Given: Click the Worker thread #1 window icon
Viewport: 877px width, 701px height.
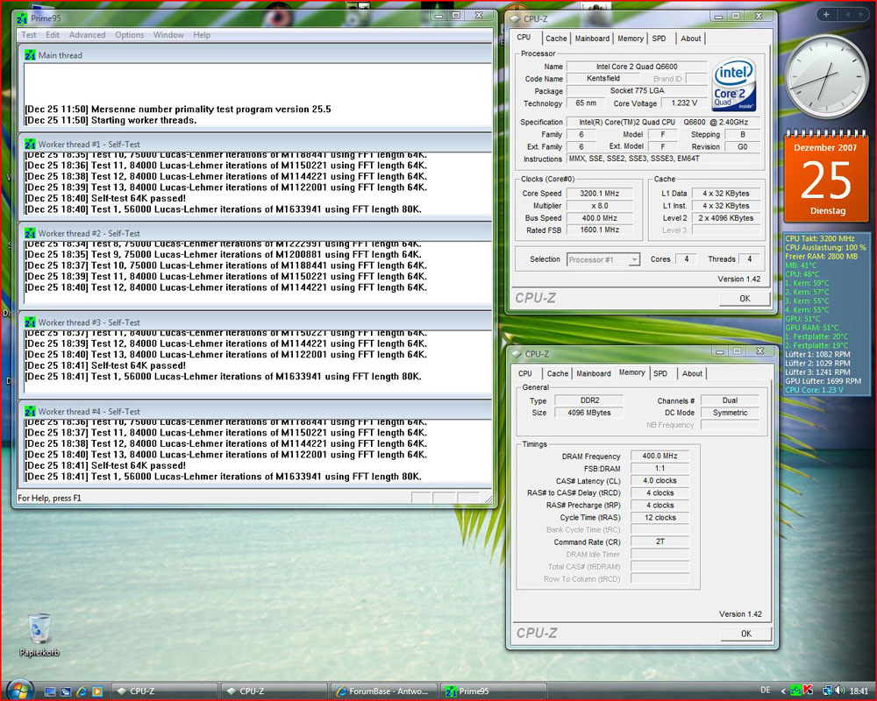Looking at the screenshot, I should pyautogui.click(x=30, y=144).
